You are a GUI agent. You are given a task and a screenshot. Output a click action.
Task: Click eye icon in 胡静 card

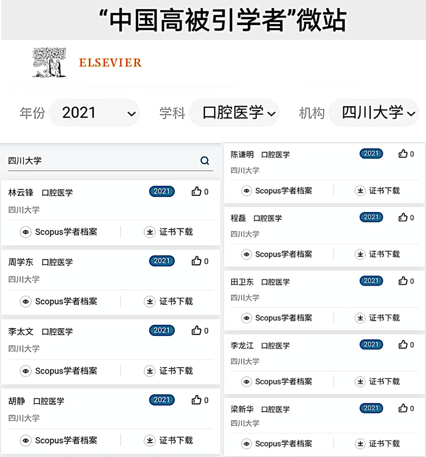click(26, 440)
